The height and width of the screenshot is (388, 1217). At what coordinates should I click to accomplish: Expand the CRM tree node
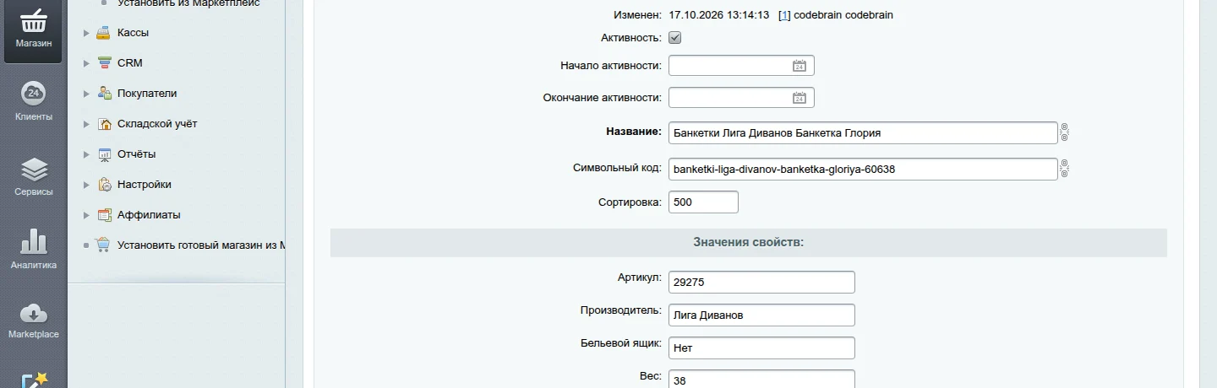coord(86,63)
